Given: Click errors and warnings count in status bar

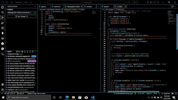Looking at the screenshot, I should coord(20,93).
